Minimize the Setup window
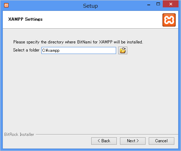The width and height of the screenshot is (181, 151). 149,5
